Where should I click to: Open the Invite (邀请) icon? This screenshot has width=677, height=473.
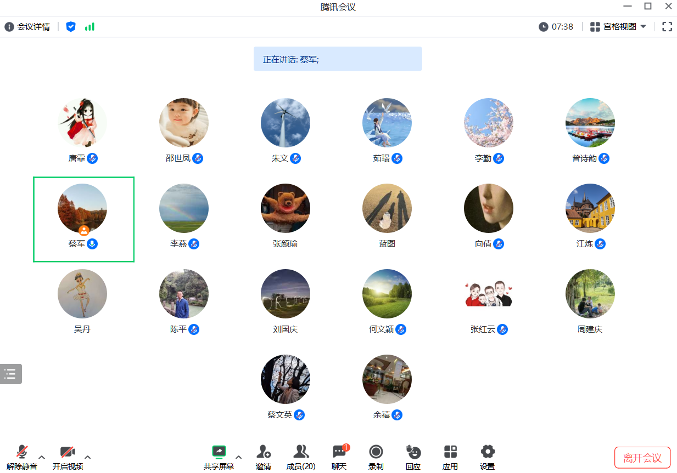264,452
